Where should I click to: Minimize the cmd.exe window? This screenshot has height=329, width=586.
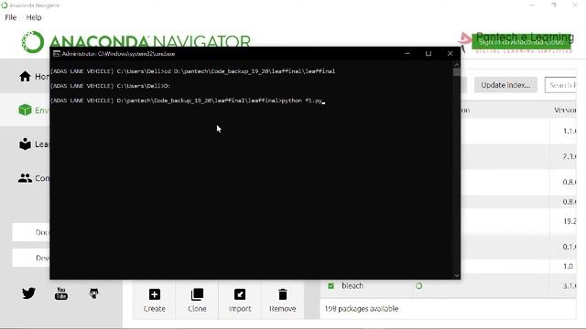tap(407, 54)
